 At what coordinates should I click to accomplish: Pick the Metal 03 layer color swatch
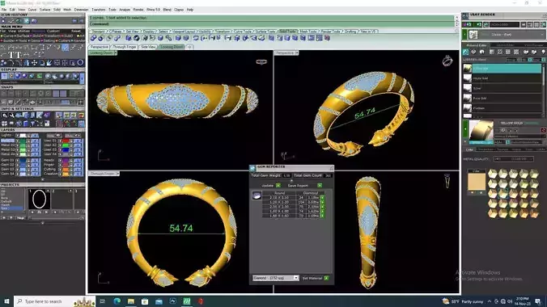pyautogui.click(x=23, y=149)
